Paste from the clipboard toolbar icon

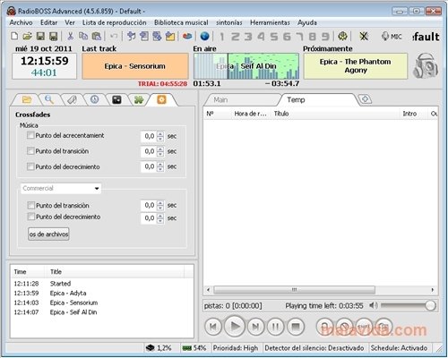96,37
